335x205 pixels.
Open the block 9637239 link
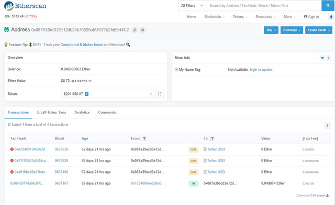[61, 149]
